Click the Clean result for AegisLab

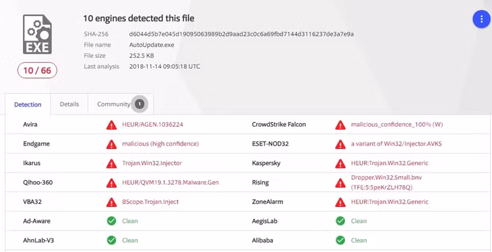point(359,221)
